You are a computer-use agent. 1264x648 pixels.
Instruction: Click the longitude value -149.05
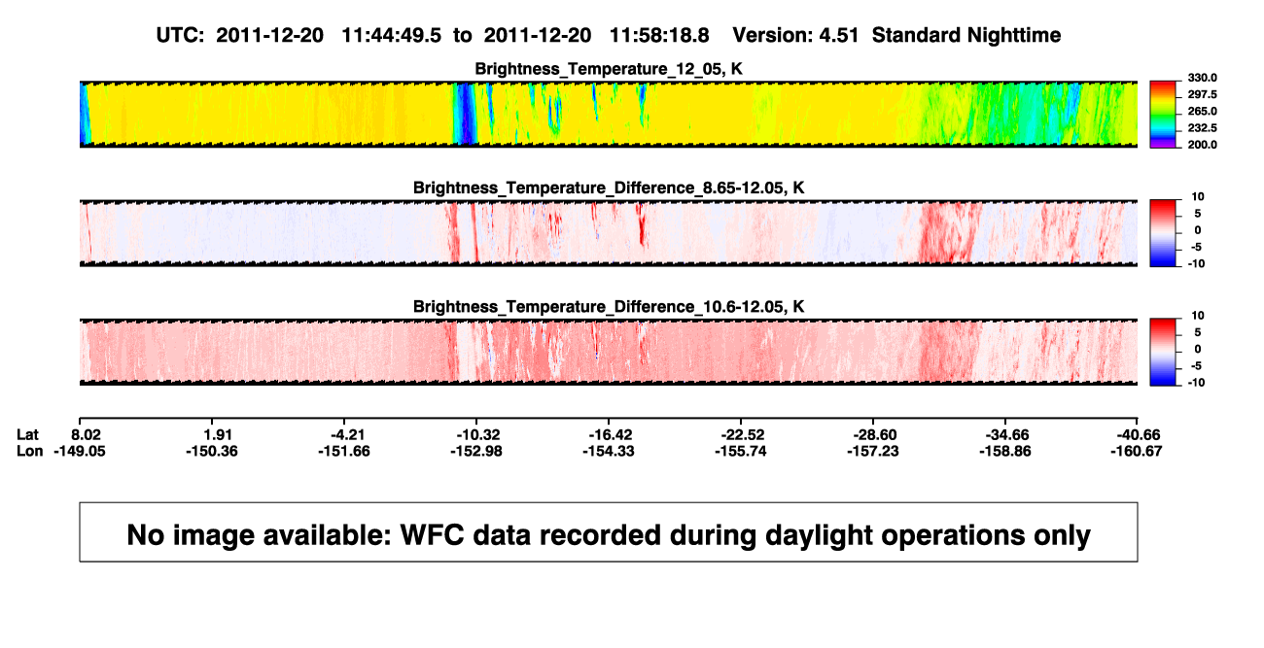pos(80,451)
